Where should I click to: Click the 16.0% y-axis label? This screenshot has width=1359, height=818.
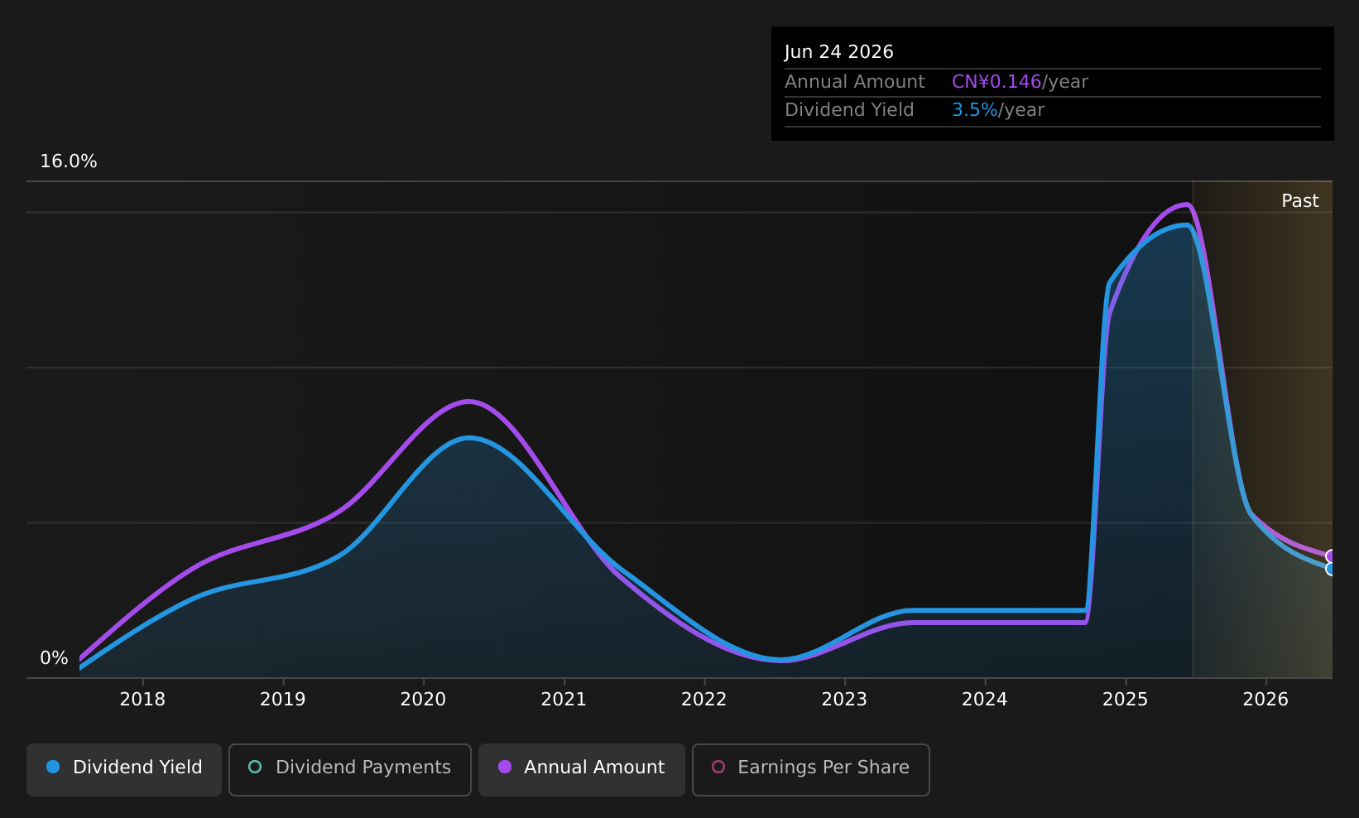pyautogui.click(x=69, y=161)
